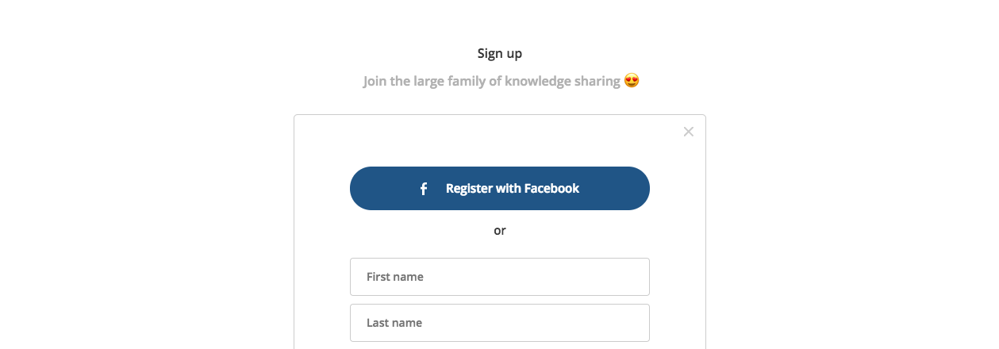Click the 'Last name' placeholder text
The image size is (999, 349).
[x=394, y=323]
